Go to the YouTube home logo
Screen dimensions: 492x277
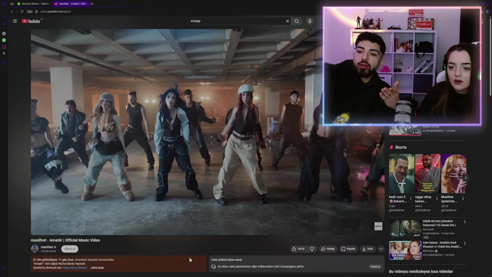[31, 21]
